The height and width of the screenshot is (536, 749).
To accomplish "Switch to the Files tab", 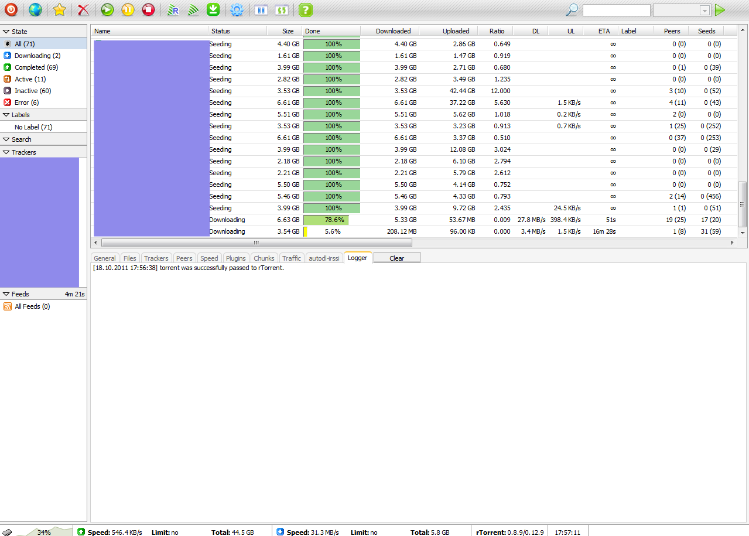I will (130, 258).
